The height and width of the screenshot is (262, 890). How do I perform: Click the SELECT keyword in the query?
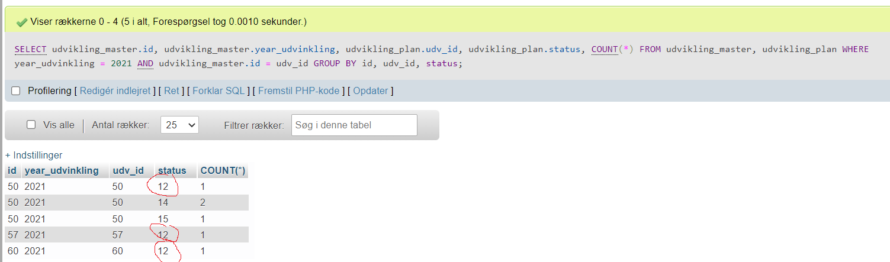click(x=31, y=49)
